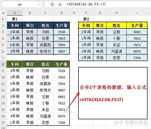
Task: Click cell 小毅 in row 4
Action: click(117, 38)
